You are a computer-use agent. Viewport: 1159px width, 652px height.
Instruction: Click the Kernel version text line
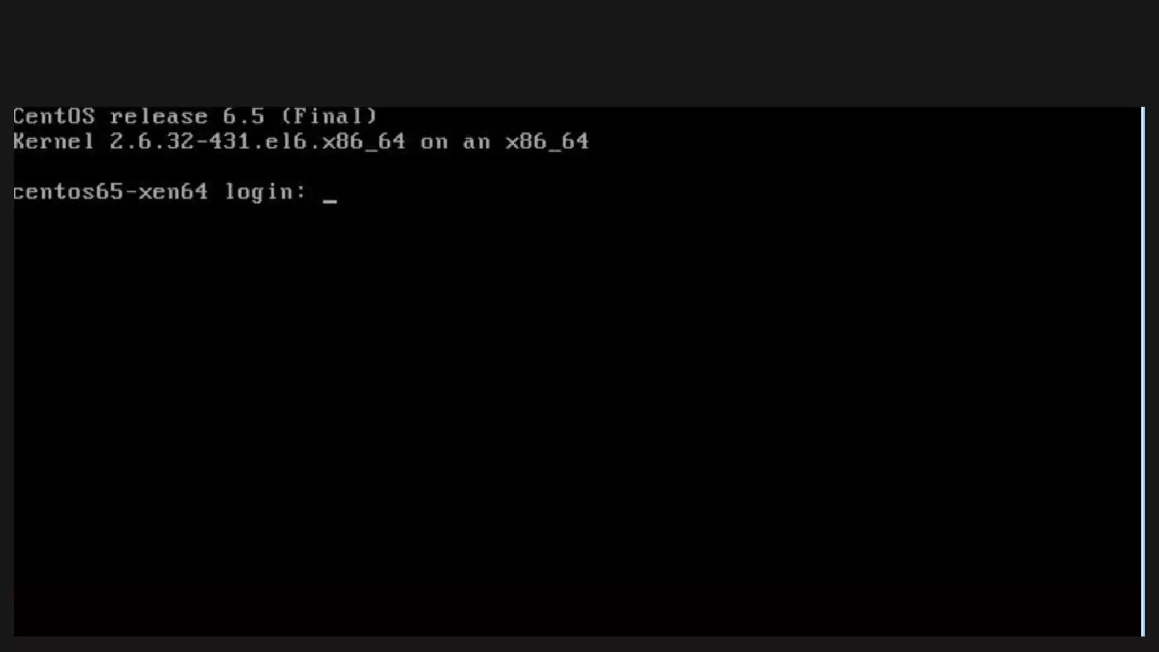301,141
